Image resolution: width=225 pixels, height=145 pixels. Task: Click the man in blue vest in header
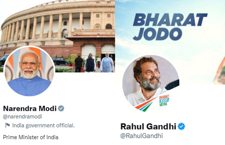tap(107, 63)
